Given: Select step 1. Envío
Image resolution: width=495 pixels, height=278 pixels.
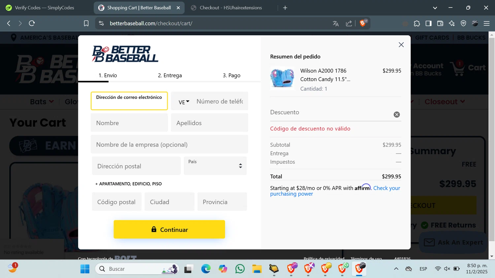Looking at the screenshot, I should 108,75.
